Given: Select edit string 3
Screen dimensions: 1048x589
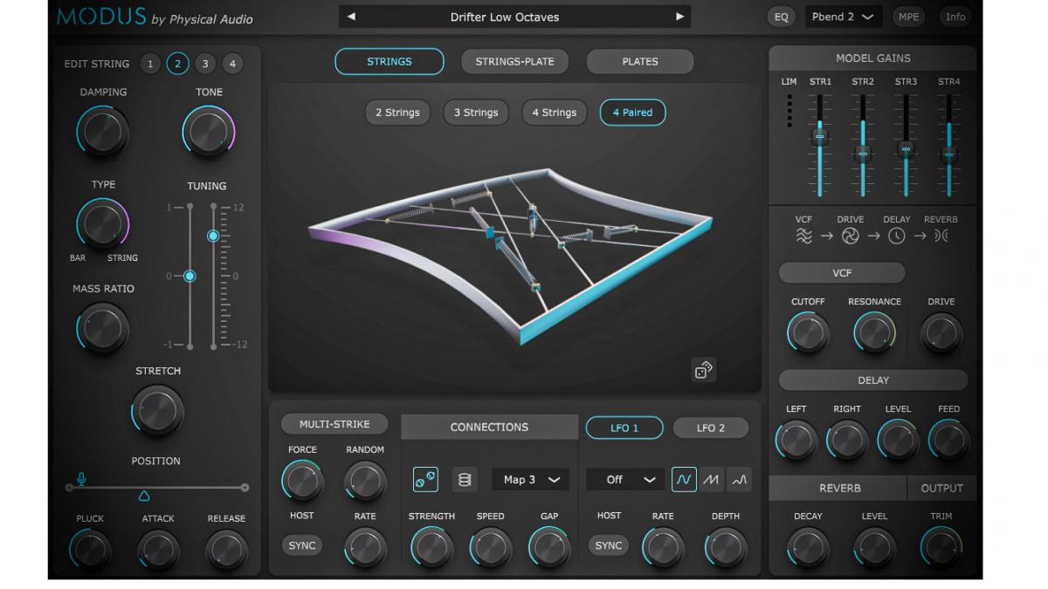Looking at the screenshot, I should tap(205, 64).
